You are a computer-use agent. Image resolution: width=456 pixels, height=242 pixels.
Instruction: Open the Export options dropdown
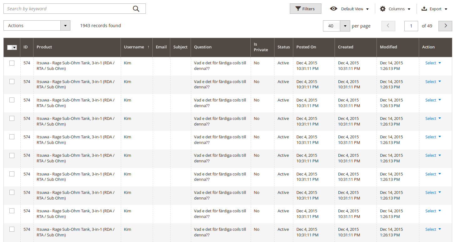point(434,9)
